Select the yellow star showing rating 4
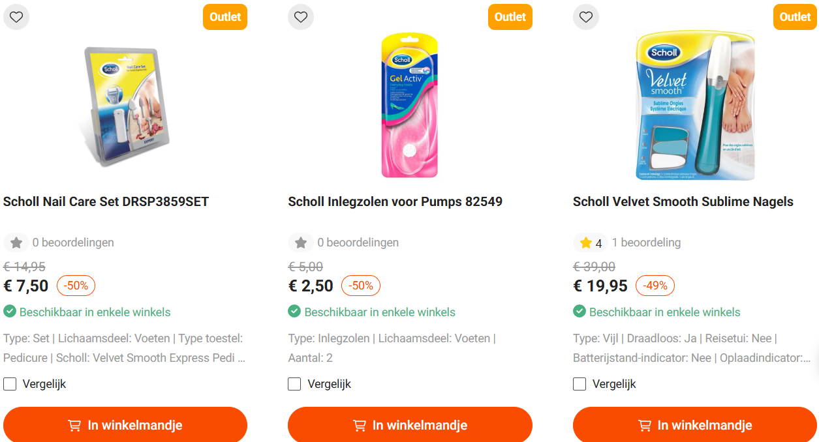Image resolution: width=819 pixels, height=442 pixels. (586, 242)
